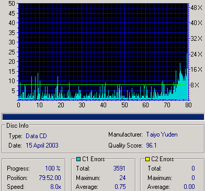Image resolution: width=205 pixels, height=191 pixels.
Task: Select the date 15 April 2003
Action: pos(42,145)
